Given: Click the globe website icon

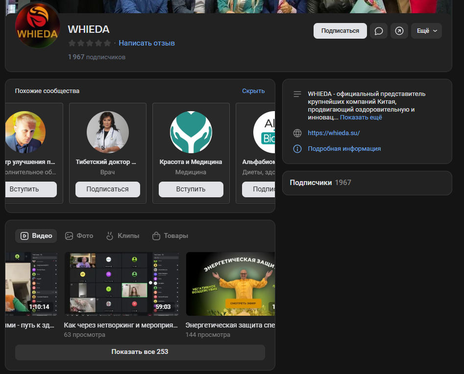Looking at the screenshot, I should [x=297, y=133].
